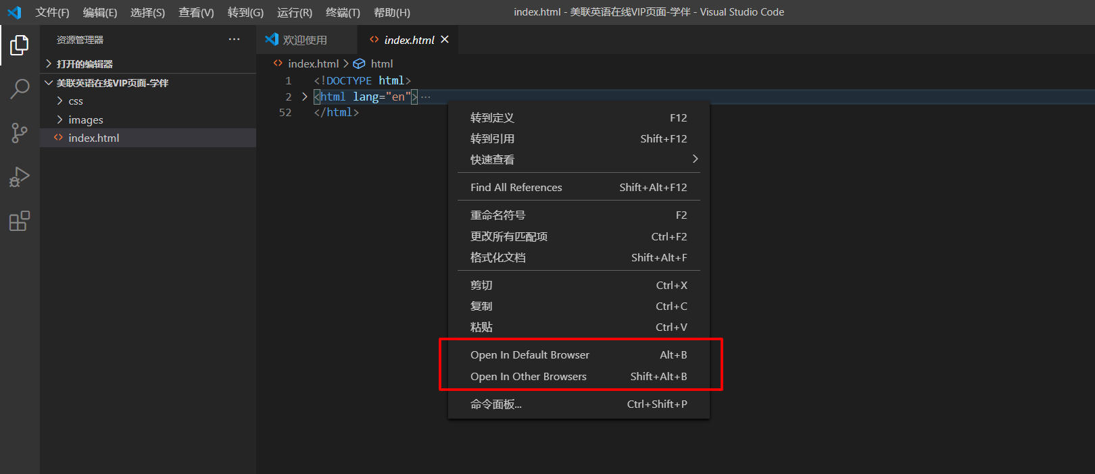The height and width of the screenshot is (474, 1095).
Task: Click the 资源管理器 panel title
Action: [x=80, y=40]
